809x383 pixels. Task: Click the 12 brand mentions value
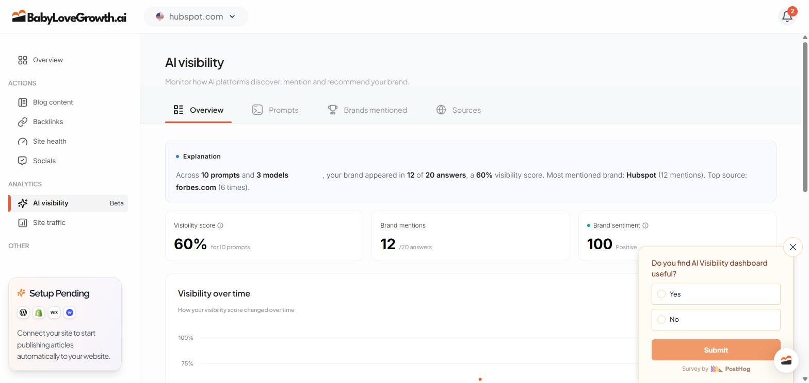(388, 244)
